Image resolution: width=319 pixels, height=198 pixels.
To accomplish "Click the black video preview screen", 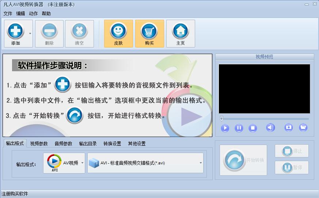I will [264, 89].
